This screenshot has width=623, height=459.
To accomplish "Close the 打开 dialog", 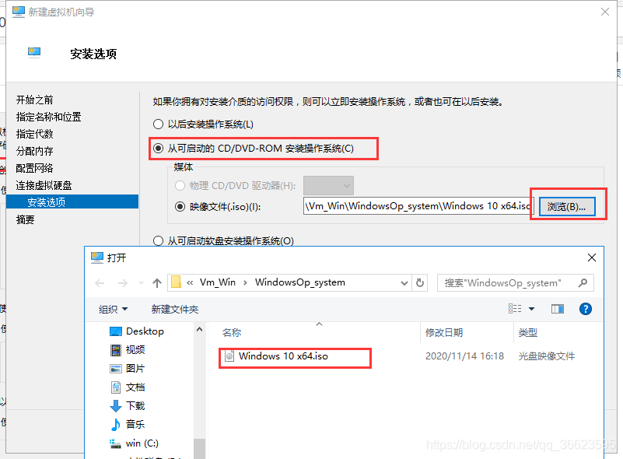I will (x=592, y=258).
